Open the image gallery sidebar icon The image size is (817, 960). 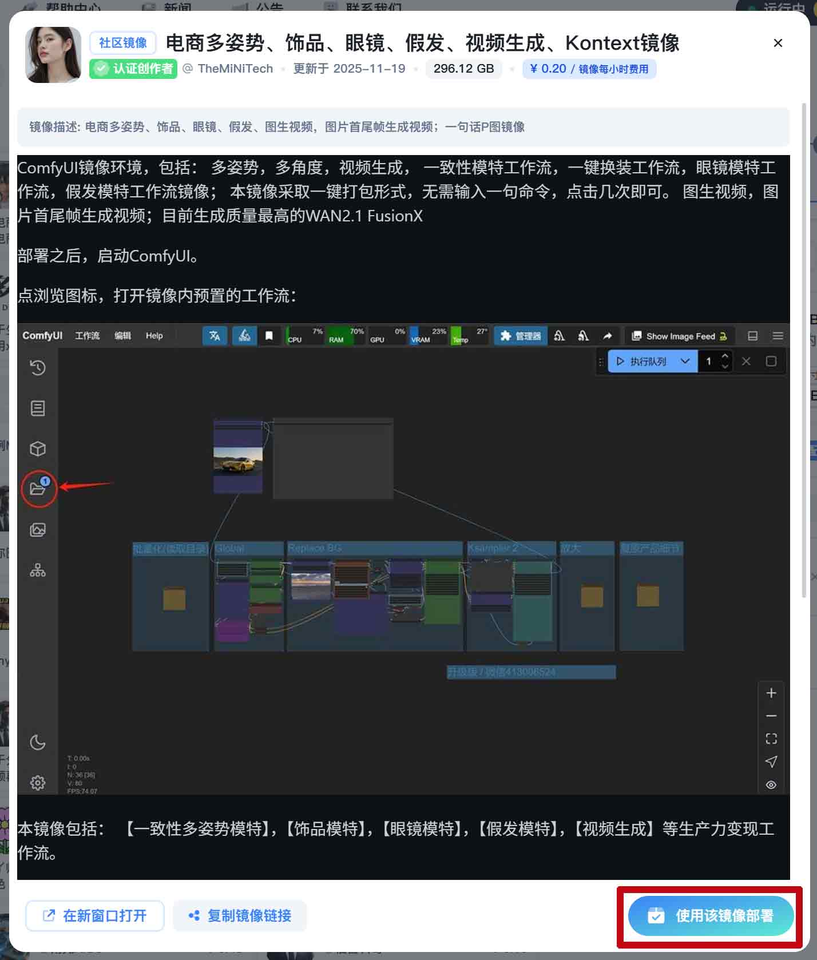[38, 530]
